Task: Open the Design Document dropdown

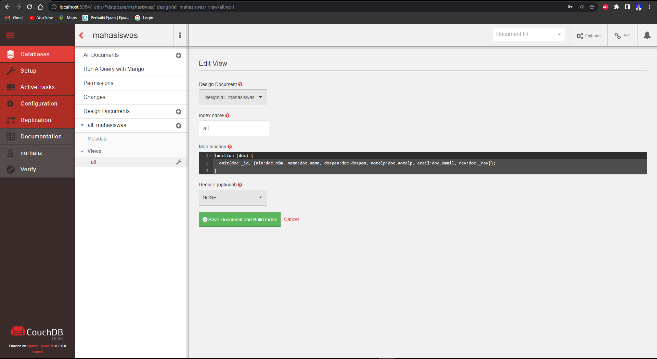Action: [233, 97]
